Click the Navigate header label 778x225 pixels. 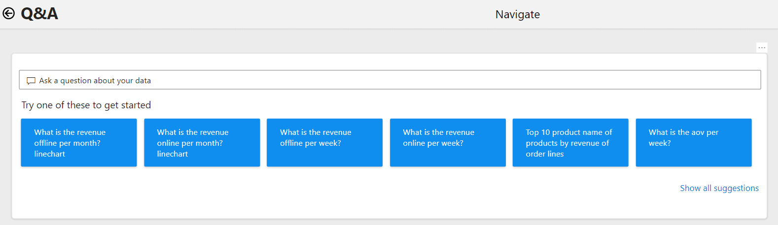(x=518, y=14)
